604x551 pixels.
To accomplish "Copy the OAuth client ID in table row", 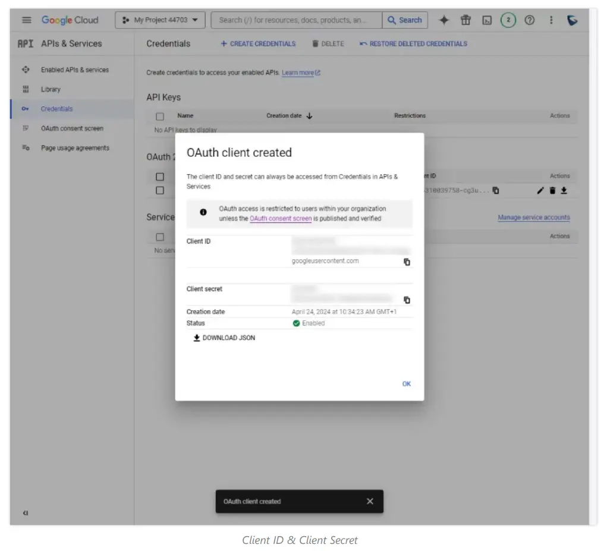I will pyautogui.click(x=496, y=191).
